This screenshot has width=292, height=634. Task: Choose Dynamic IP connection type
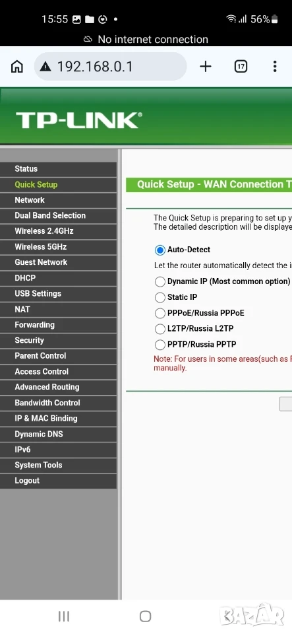pyautogui.click(x=160, y=281)
